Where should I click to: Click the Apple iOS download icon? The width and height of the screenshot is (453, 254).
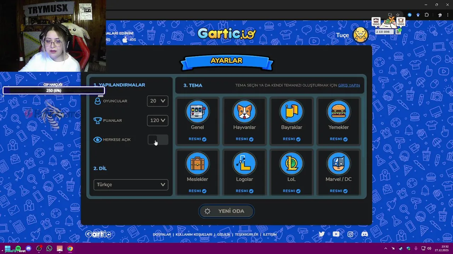pos(125,40)
